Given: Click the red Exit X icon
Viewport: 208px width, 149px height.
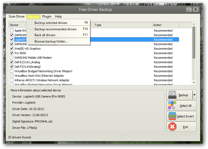Looking at the screenshot, I should coord(172,126).
